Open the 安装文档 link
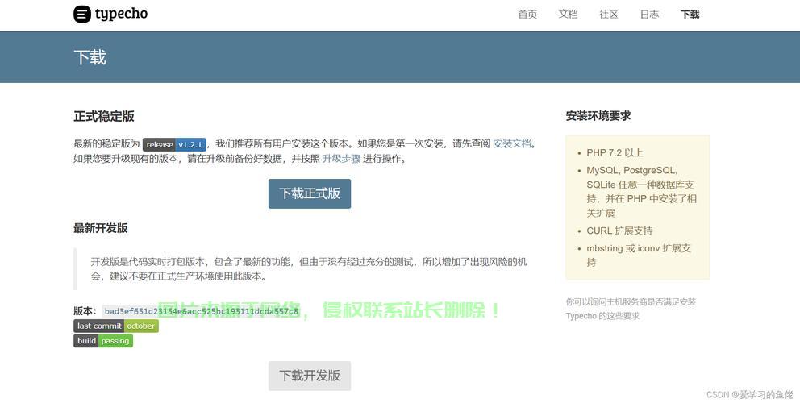 (x=512, y=143)
